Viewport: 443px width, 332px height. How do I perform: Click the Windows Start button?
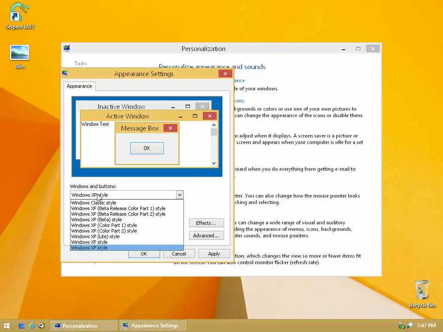(x=6, y=326)
